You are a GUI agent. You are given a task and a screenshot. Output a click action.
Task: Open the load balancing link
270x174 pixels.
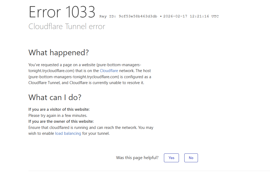tap(68, 133)
